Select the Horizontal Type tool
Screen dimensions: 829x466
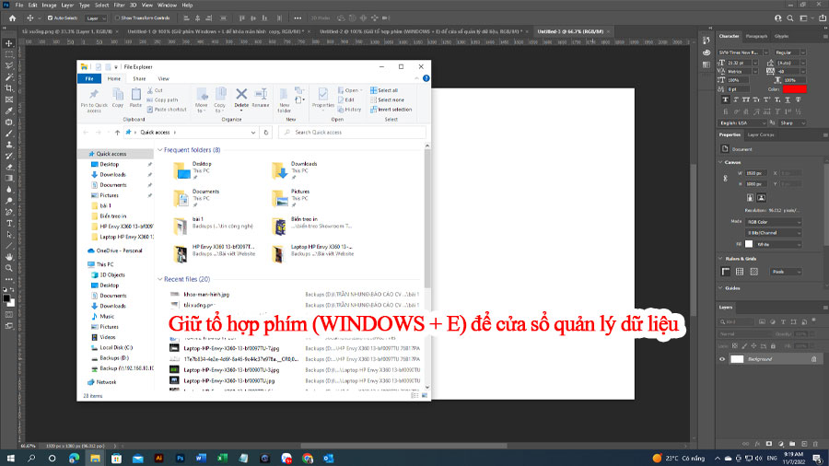pyautogui.click(x=9, y=224)
